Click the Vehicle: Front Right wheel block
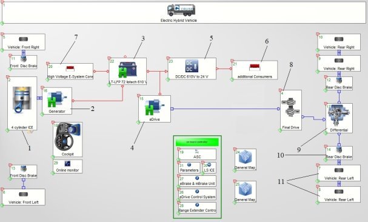 click(x=24, y=42)
